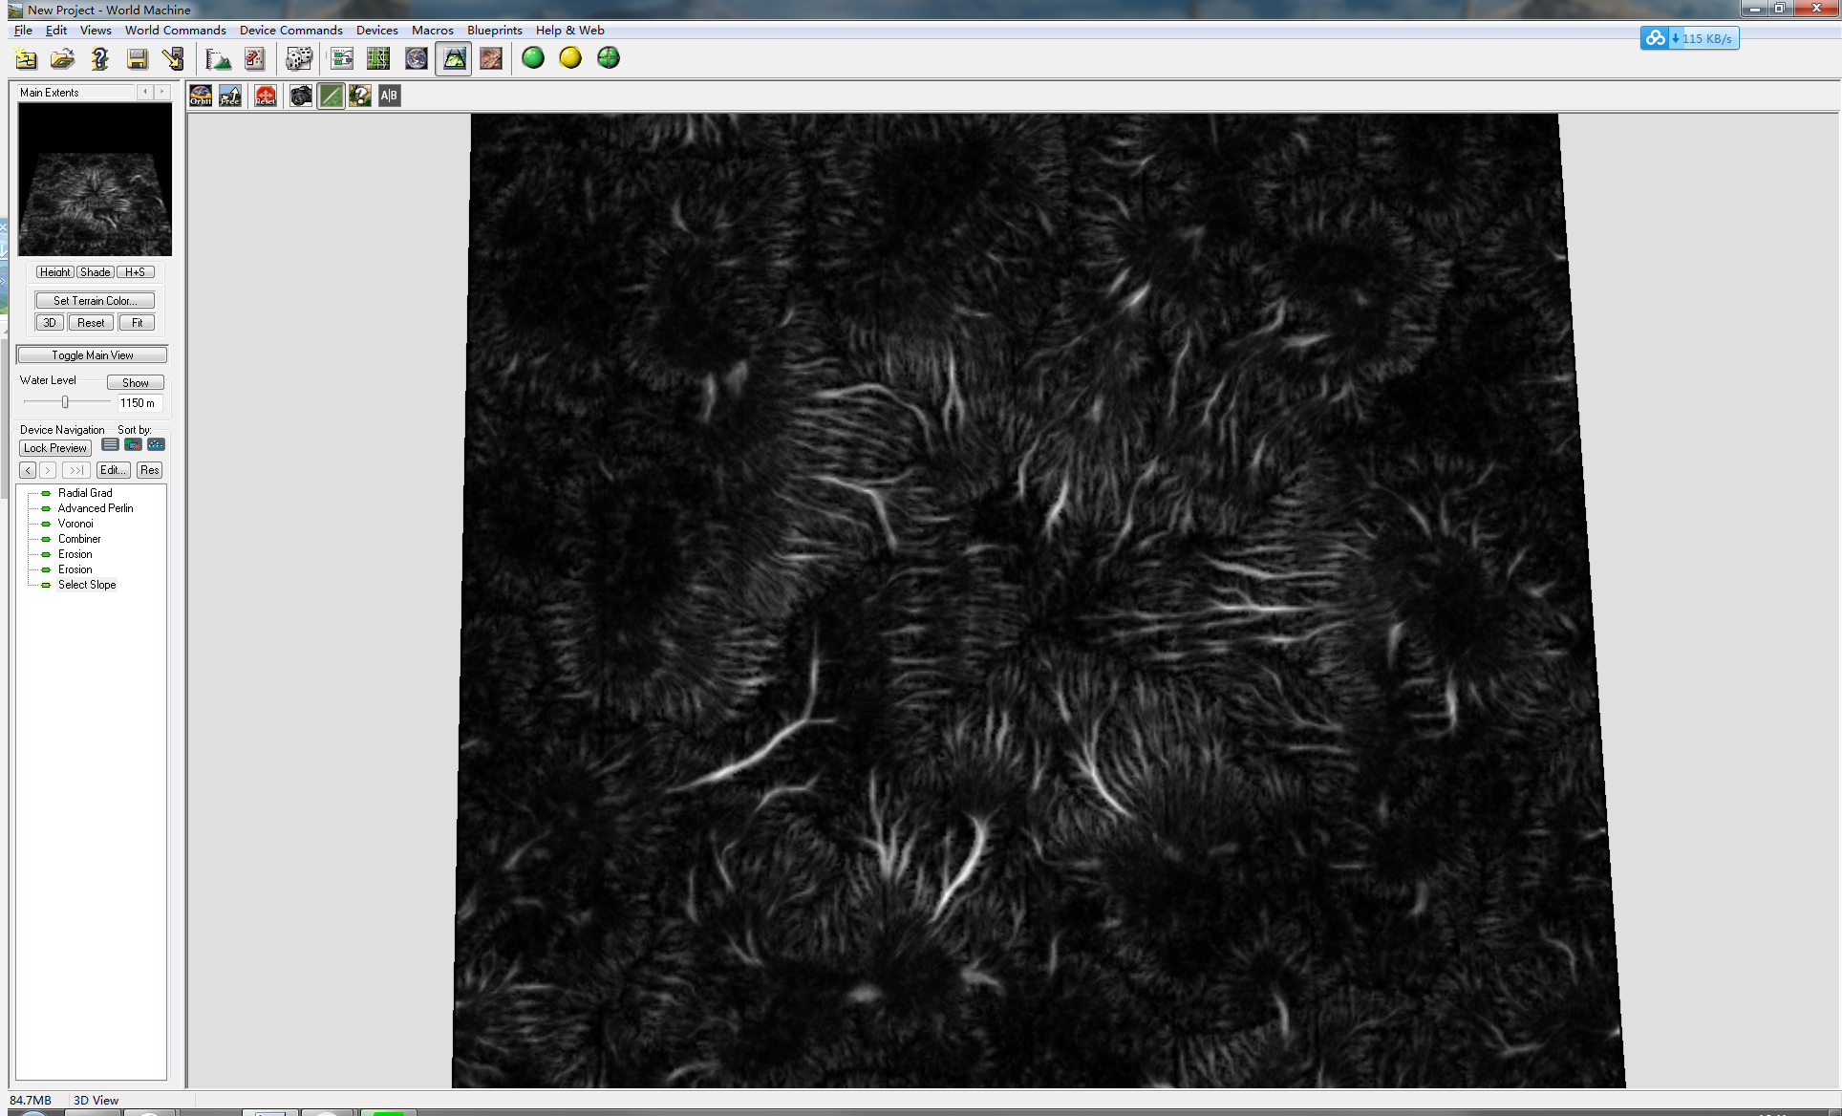Click the camera snapshot icon
The width and height of the screenshot is (1842, 1116).
[x=301, y=96]
